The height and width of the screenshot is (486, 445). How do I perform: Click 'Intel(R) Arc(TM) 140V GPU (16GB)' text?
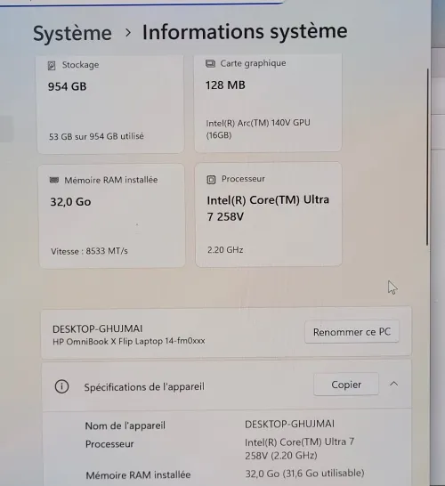(258, 129)
